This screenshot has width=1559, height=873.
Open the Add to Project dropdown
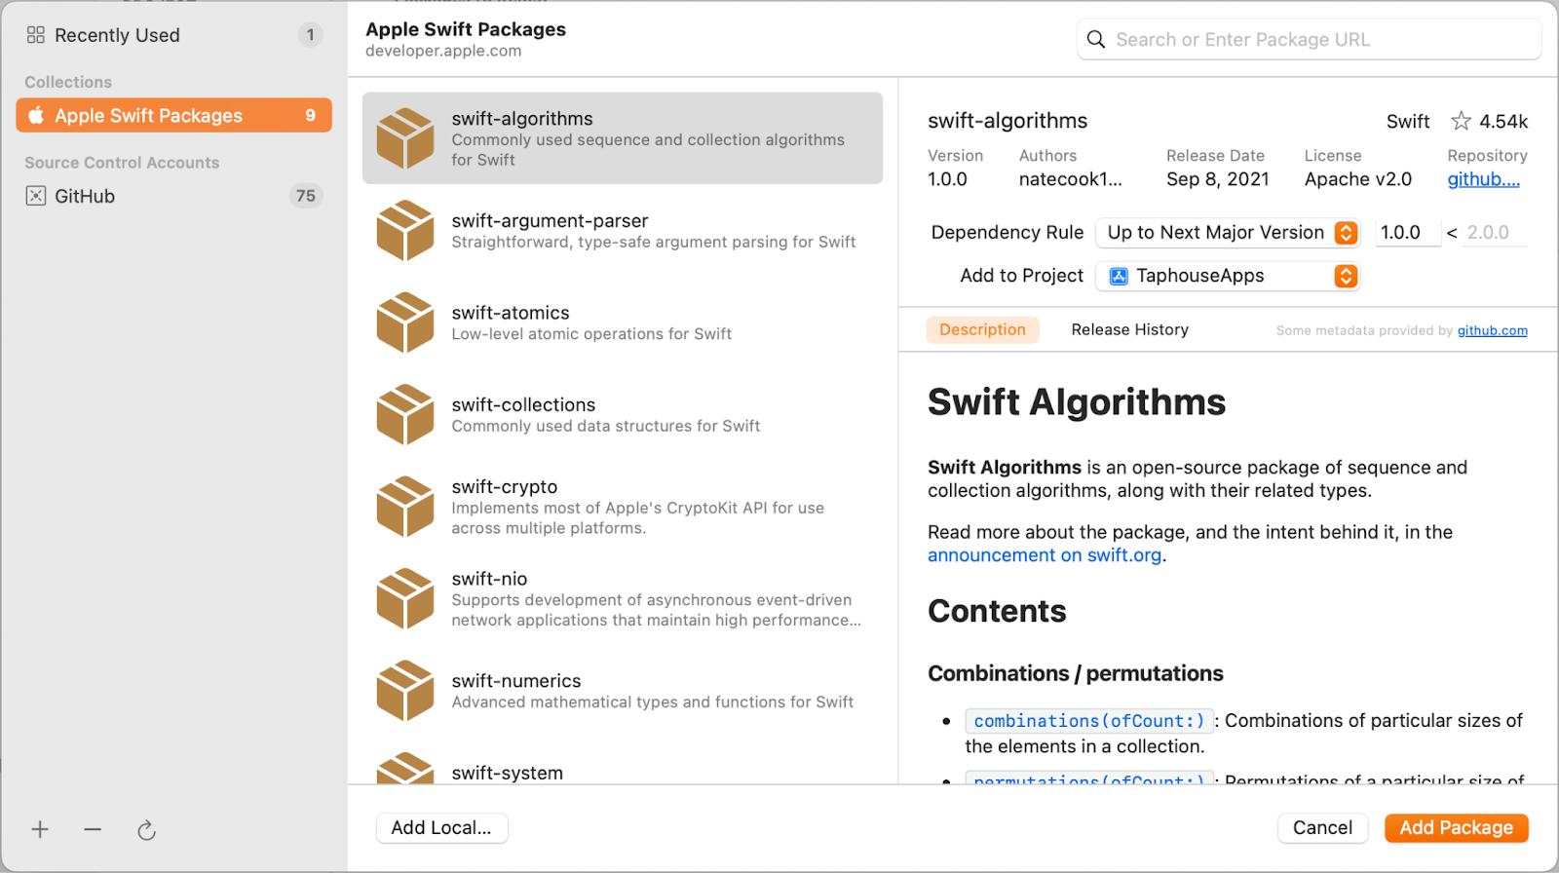(x=1228, y=276)
